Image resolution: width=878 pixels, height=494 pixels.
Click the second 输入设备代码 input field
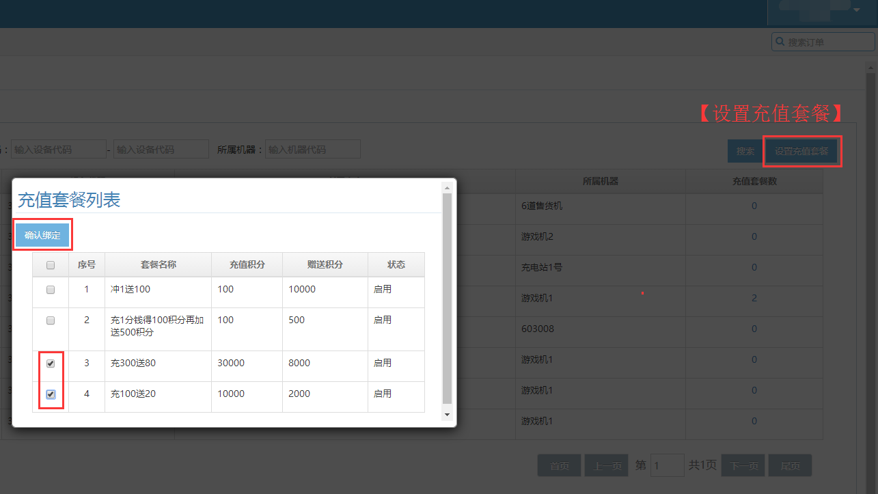161,149
